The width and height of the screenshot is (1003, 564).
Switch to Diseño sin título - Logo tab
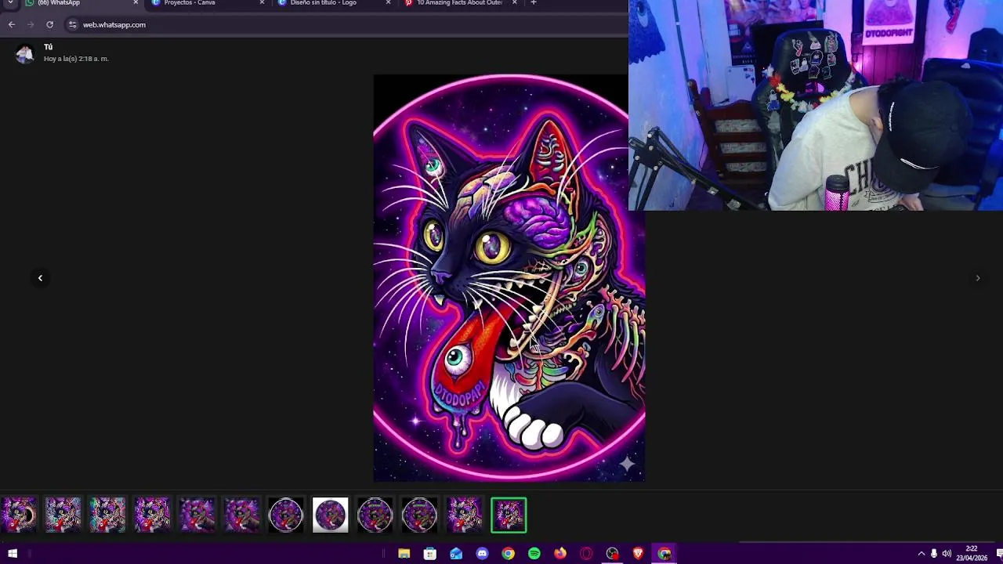point(334,3)
